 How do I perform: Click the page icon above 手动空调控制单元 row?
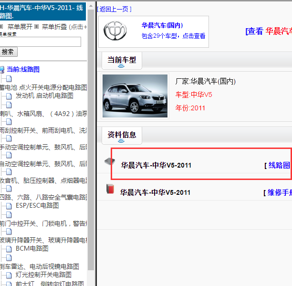(x=9, y=138)
